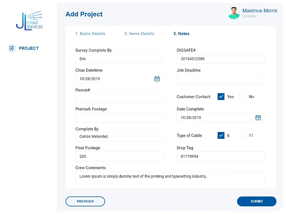Switch to Items Details tab
This screenshot has height=214, width=286.
click(139, 34)
